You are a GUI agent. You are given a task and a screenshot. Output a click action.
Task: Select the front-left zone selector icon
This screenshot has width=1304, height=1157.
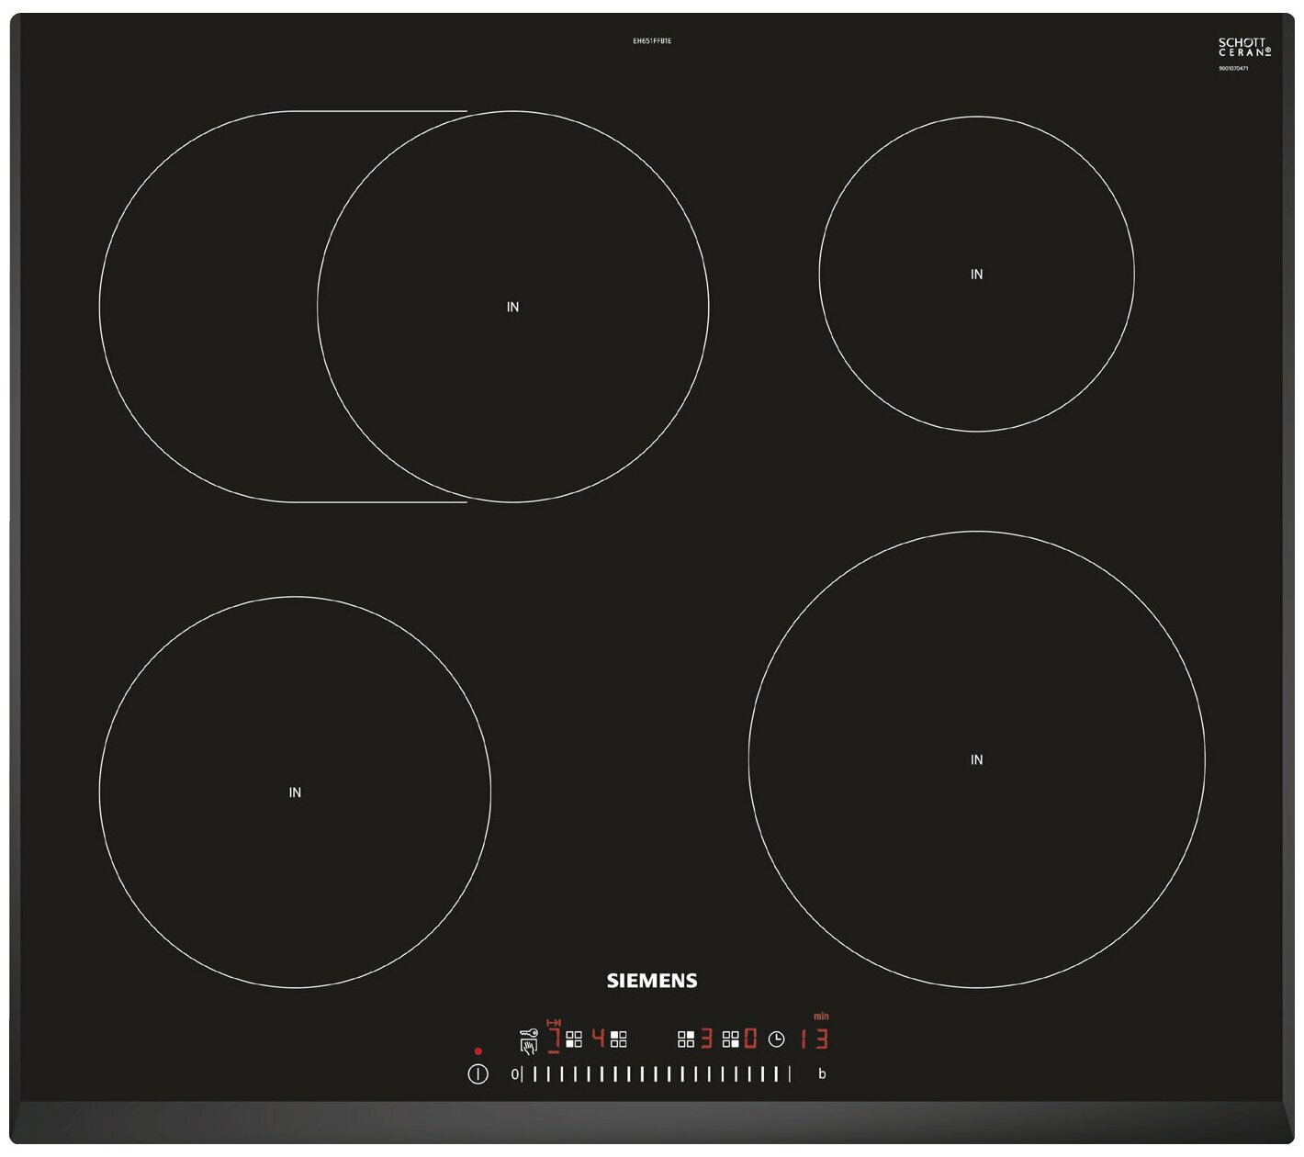pyautogui.click(x=574, y=1039)
